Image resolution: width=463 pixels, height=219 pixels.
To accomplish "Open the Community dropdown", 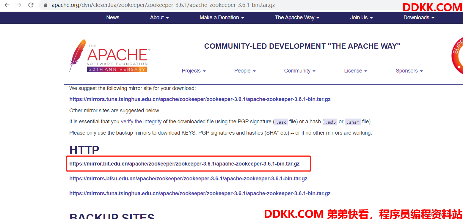I will click(x=300, y=71).
